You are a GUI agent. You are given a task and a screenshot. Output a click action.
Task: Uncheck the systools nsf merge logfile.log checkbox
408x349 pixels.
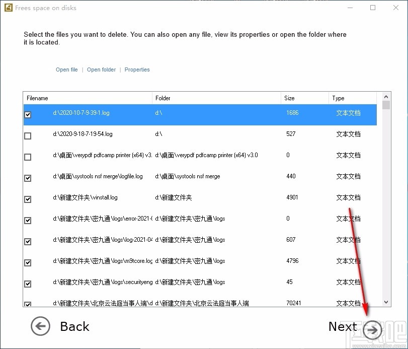[28, 178]
